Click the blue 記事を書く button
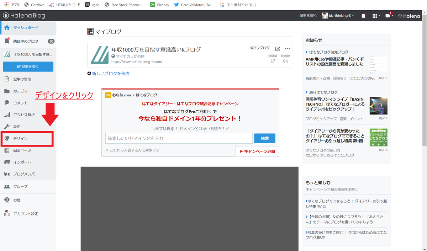 (28, 66)
